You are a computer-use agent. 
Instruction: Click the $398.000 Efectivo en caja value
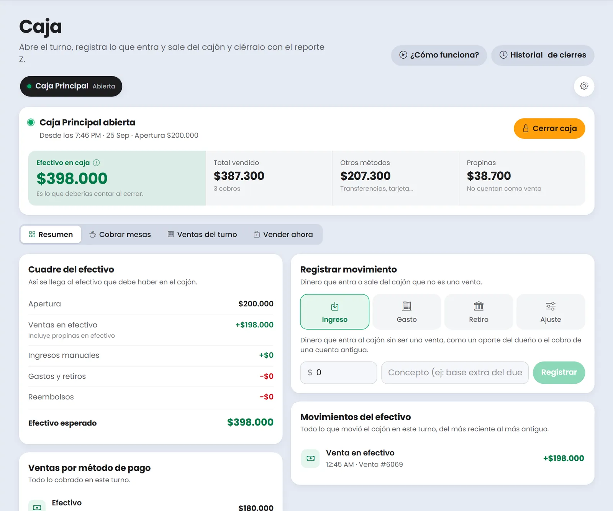pos(72,179)
